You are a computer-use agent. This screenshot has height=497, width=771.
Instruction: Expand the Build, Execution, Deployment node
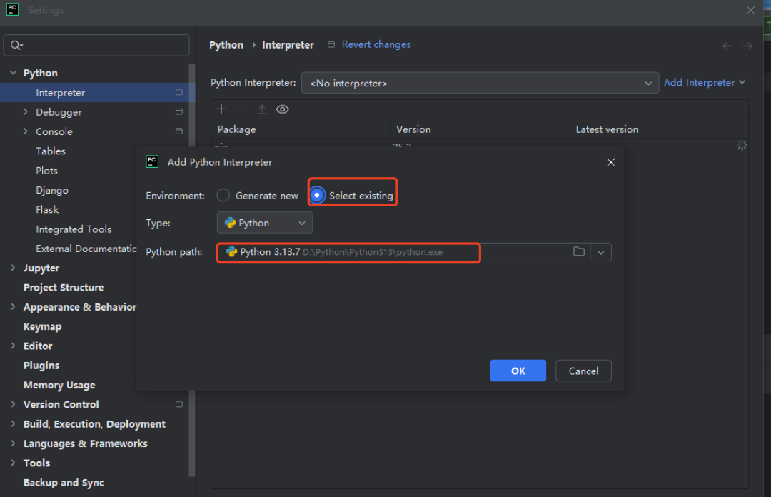pos(14,423)
